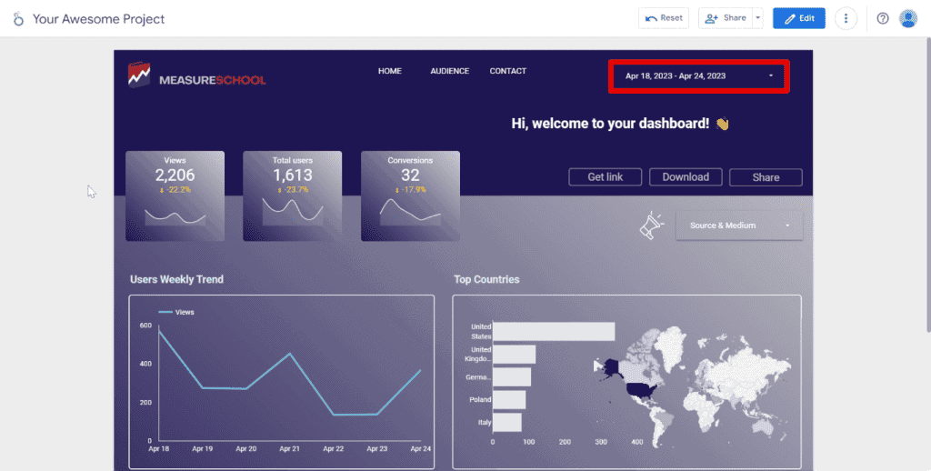Select the Total users scorecard 1,613
This screenshot has height=471, width=931.
coord(292,196)
